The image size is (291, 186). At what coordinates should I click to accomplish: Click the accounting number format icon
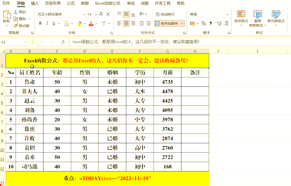[x=192, y=24]
